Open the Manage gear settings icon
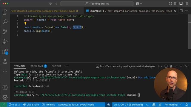 pos(5,97)
